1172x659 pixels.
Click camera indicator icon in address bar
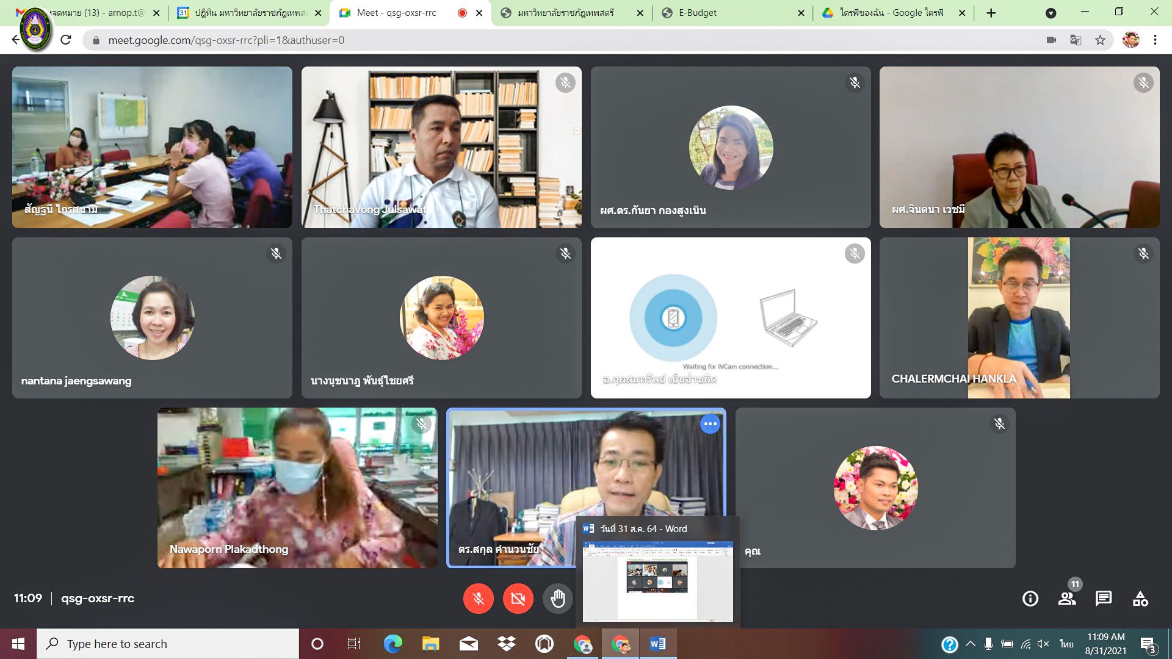(1051, 40)
